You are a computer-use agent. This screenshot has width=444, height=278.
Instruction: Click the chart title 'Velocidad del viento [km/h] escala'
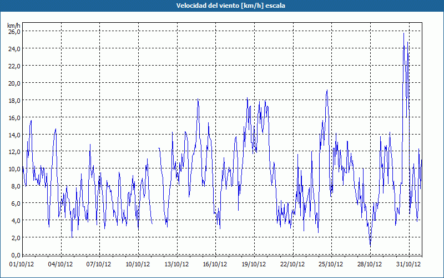pos(230,6)
